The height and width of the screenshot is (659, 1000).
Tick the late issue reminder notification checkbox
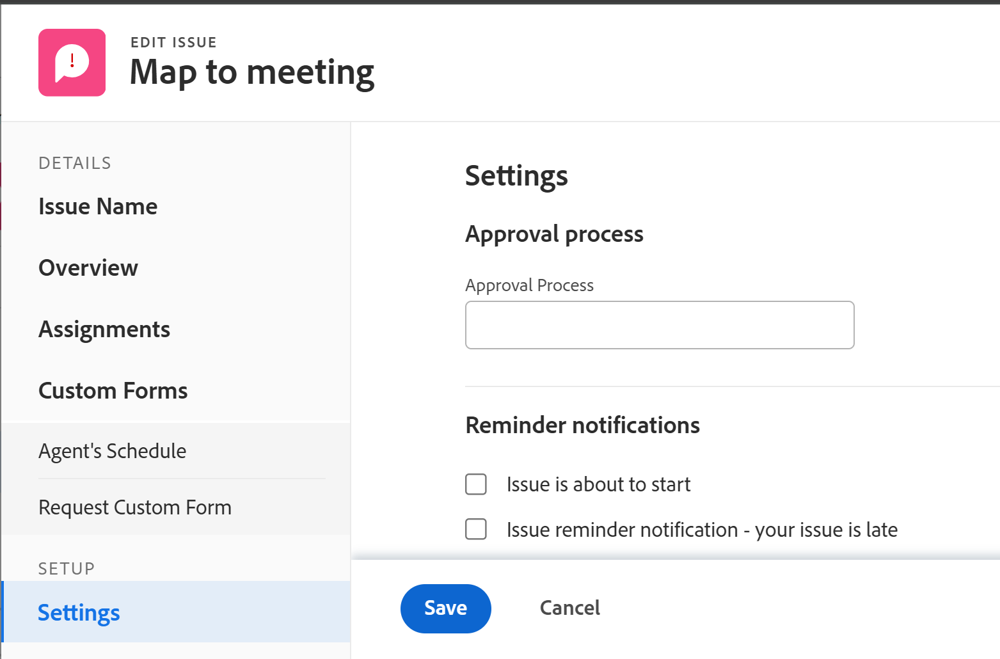tap(476, 529)
